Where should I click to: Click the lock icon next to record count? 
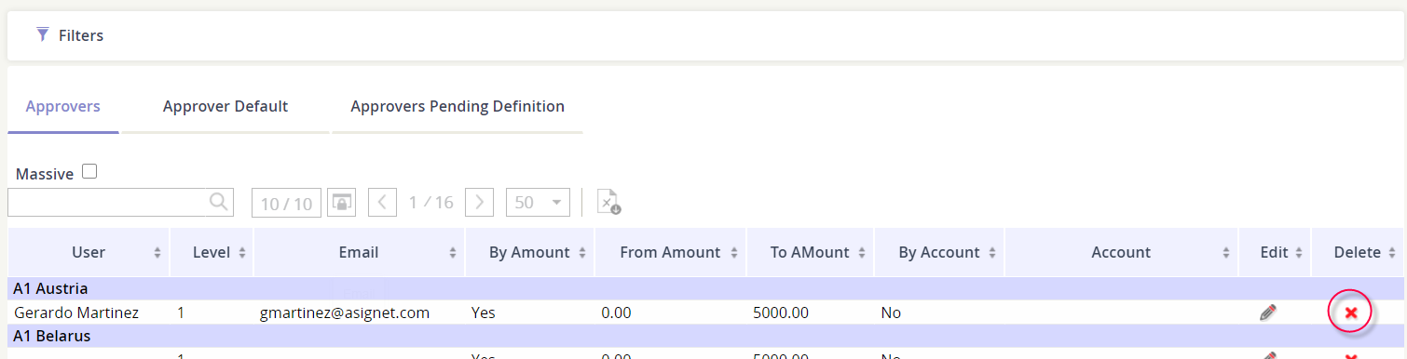click(342, 202)
